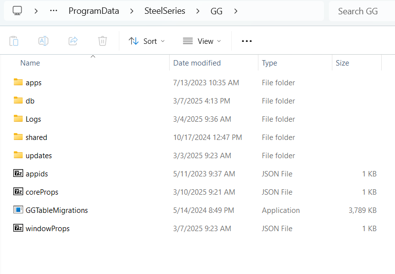Sort by Date modified column header

pos(197,63)
